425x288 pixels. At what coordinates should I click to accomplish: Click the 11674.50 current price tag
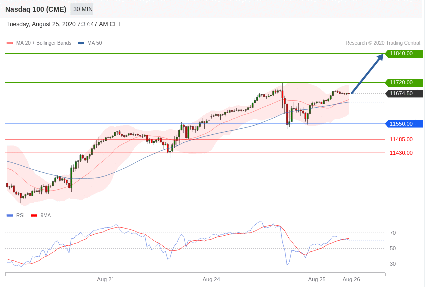tap(404, 94)
